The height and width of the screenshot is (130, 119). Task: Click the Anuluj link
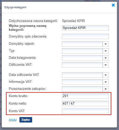(x=13, y=120)
